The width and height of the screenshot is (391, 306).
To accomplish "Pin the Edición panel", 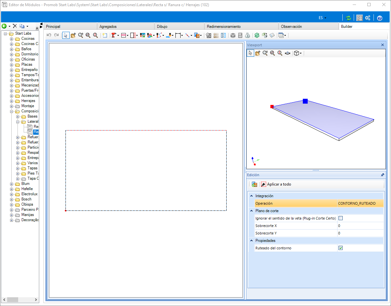I will 383,175.
